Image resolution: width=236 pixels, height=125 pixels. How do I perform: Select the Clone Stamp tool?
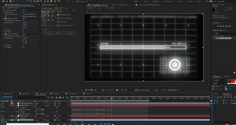[x=48, y=1]
